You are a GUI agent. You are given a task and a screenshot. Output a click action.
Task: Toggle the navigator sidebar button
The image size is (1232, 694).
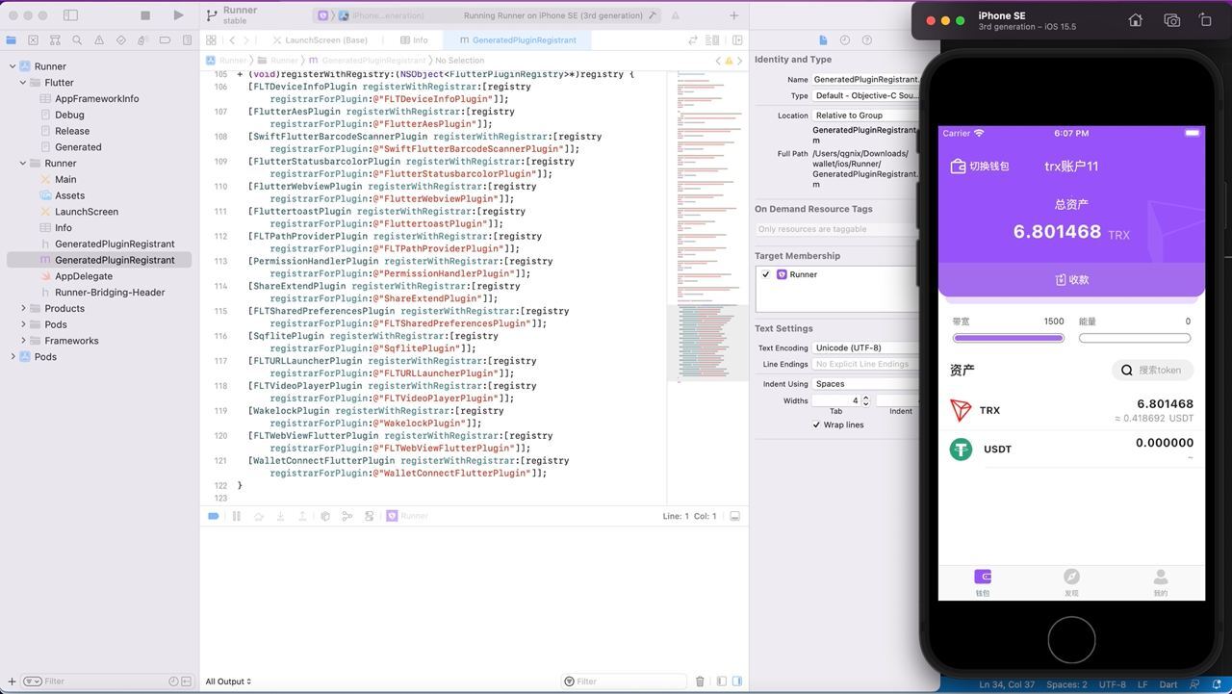70,15
